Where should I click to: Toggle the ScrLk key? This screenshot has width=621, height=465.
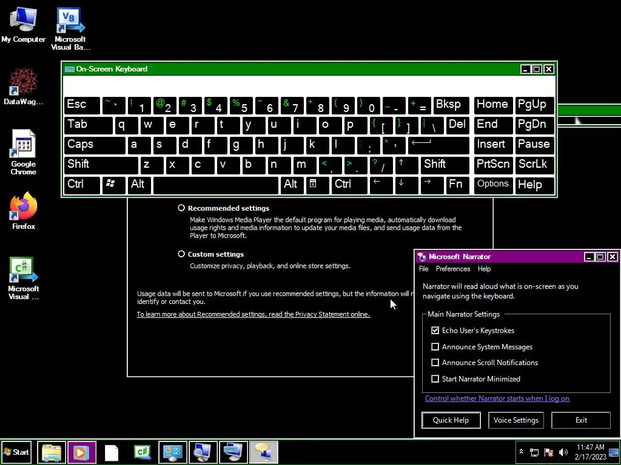click(x=535, y=165)
